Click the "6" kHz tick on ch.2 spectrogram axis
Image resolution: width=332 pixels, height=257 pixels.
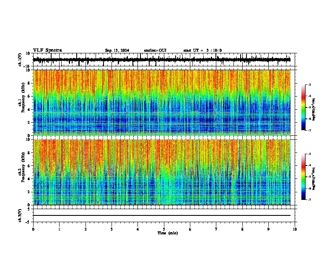(29, 166)
